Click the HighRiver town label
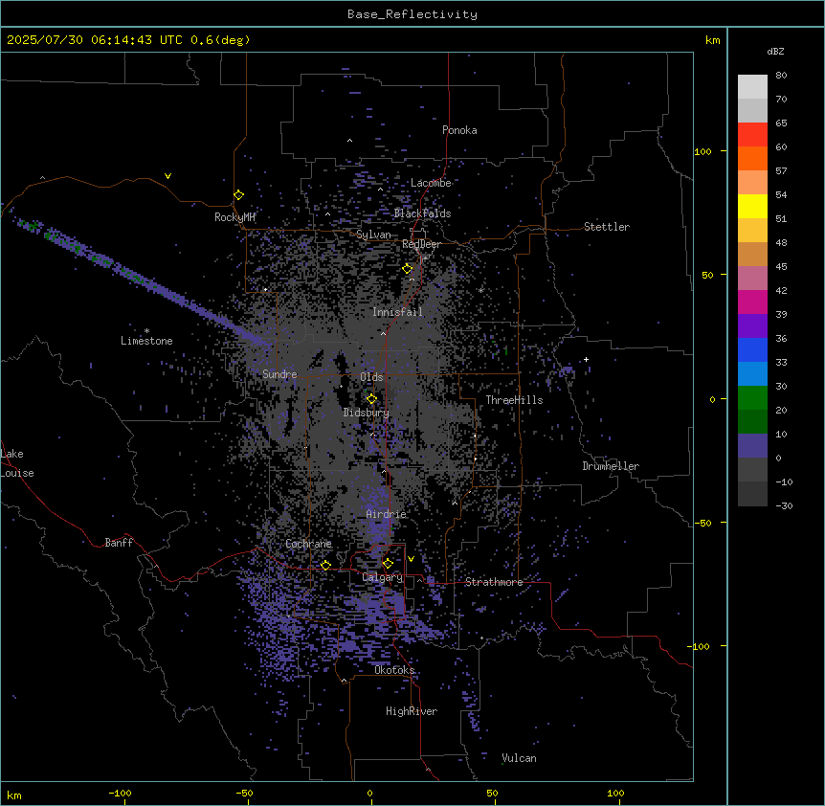Viewport: 825px width, 806px height. [412, 711]
